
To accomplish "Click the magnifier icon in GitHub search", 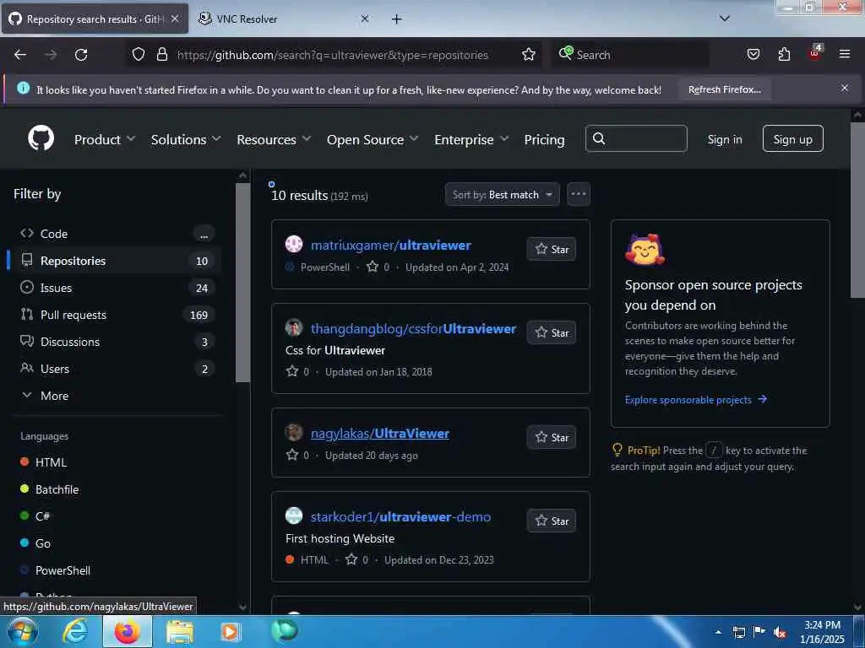I will [x=599, y=138].
